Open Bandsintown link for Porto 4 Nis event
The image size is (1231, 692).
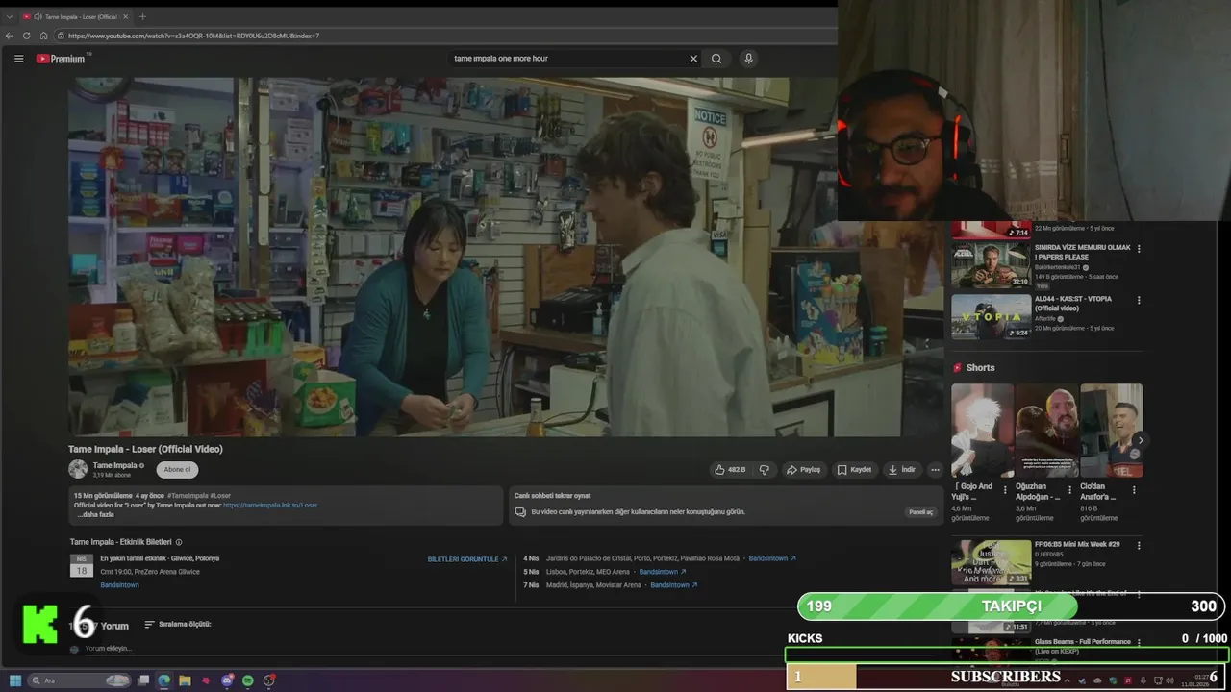(x=772, y=558)
